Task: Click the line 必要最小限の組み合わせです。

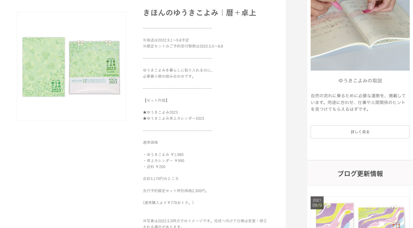Action: [169, 76]
